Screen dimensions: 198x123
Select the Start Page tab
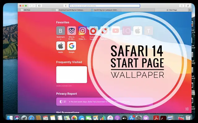tap(172, 10)
